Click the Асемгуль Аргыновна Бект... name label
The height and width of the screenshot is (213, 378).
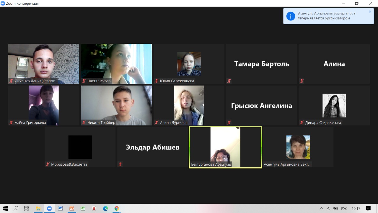[x=287, y=164]
